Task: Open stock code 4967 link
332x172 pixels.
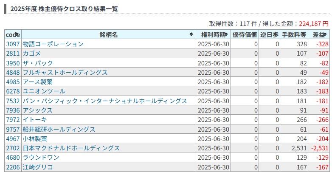Action: pos(13,139)
